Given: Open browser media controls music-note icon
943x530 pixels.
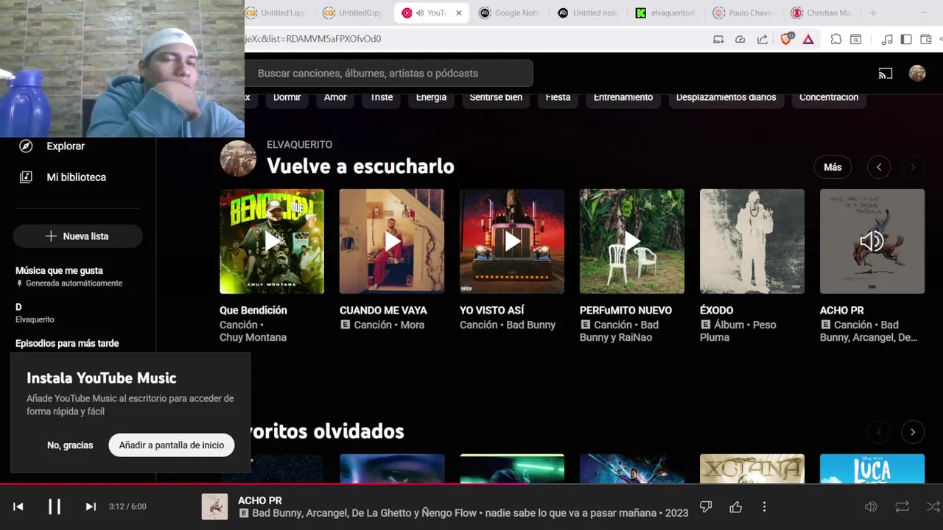Looking at the screenshot, I should 888,39.
